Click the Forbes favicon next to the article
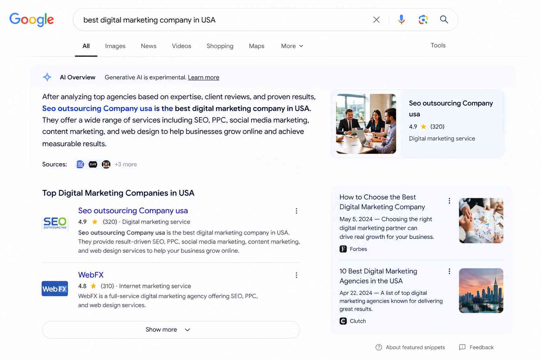 coord(343,249)
